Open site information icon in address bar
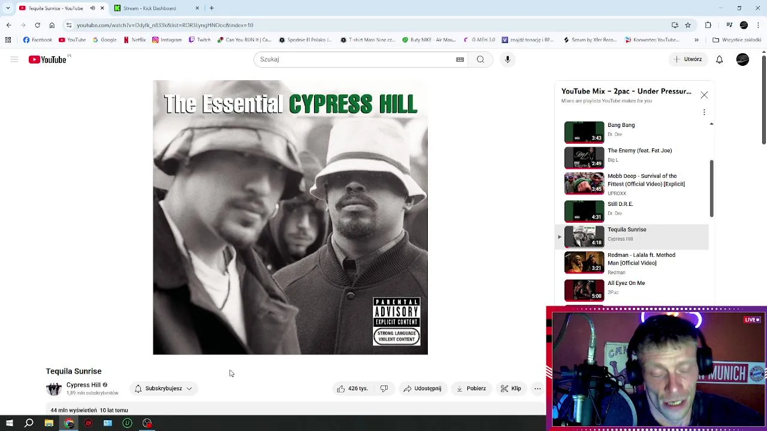 click(x=69, y=25)
